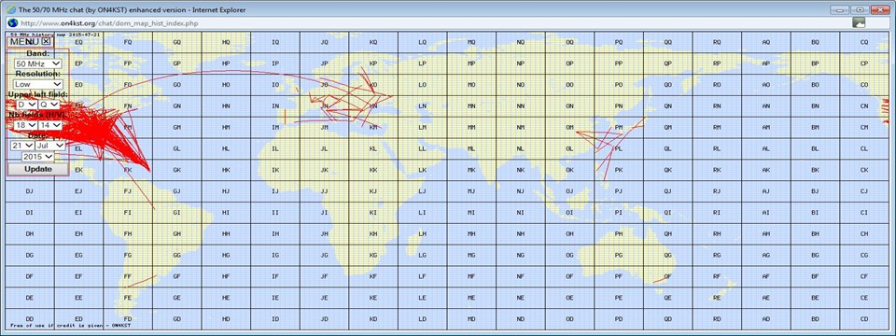Viewport: 896px width, 336px height.
Task: Click the globe icon beside the URL
Action: (11, 22)
